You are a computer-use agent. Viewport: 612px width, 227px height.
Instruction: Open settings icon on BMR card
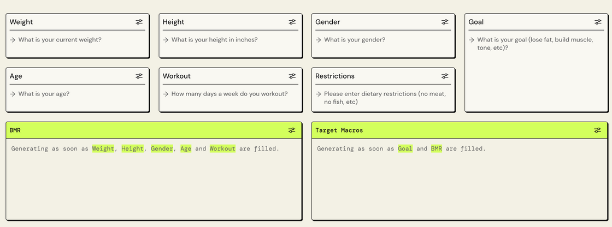[292, 130]
